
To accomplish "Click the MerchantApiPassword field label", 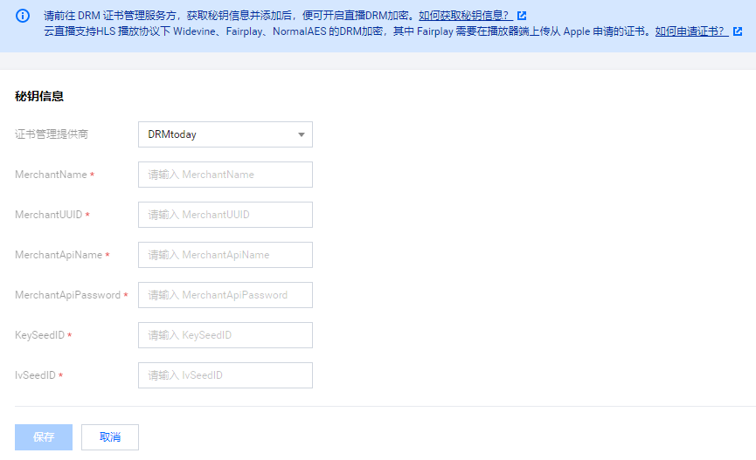I will click(x=68, y=295).
